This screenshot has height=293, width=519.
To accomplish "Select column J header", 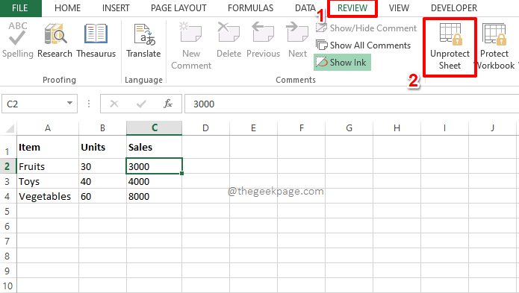I will click(x=493, y=128).
